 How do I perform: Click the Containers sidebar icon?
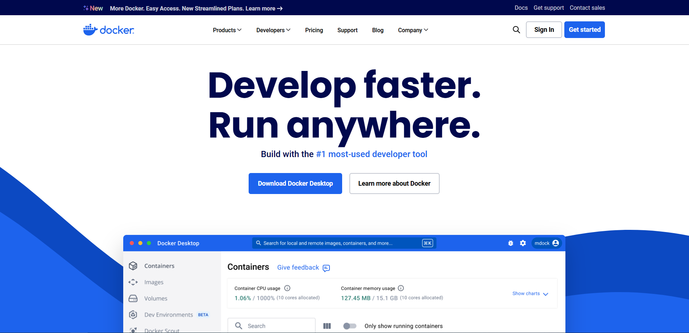133,266
